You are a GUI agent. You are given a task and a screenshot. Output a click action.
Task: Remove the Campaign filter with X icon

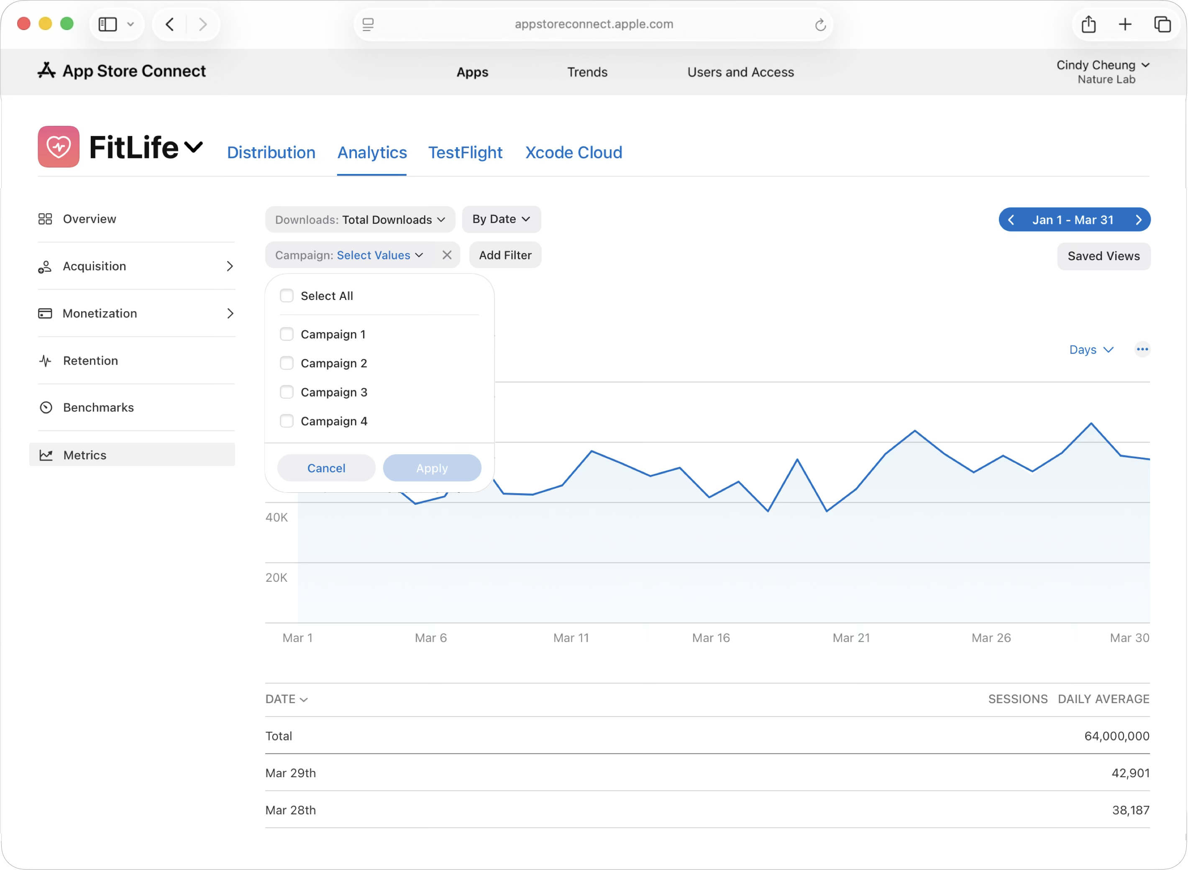[x=447, y=255]
